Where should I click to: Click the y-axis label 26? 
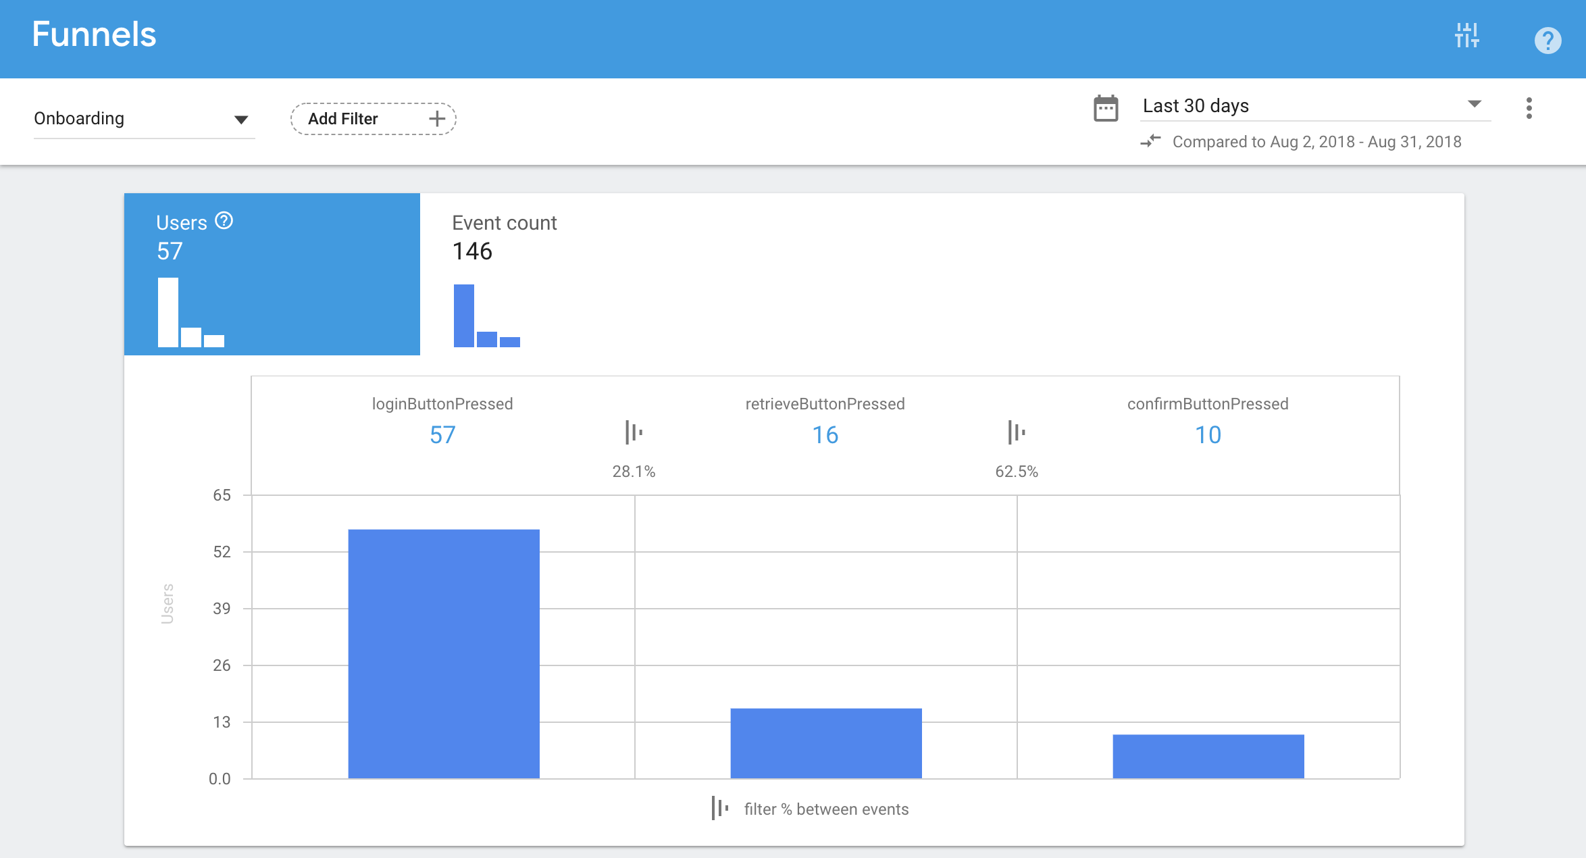point(222,665)
